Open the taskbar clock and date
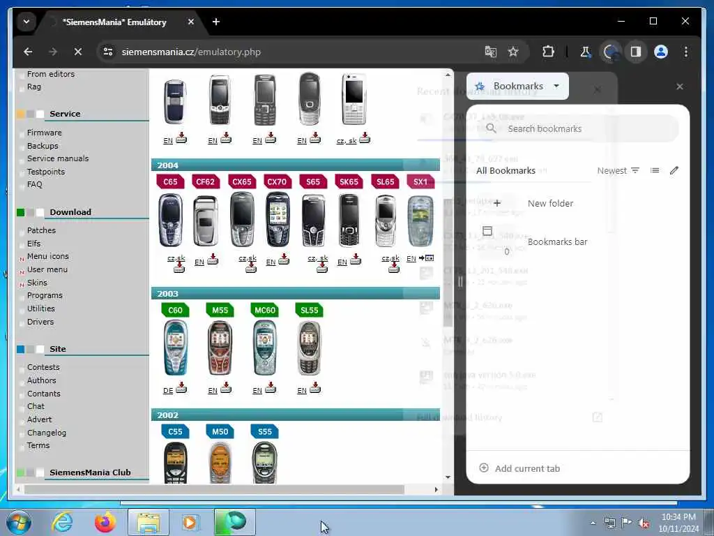The width and height of the screenshot is (714, 536). [678, 523]
